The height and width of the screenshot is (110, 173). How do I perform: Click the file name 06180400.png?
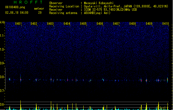(x=15, y=7)
